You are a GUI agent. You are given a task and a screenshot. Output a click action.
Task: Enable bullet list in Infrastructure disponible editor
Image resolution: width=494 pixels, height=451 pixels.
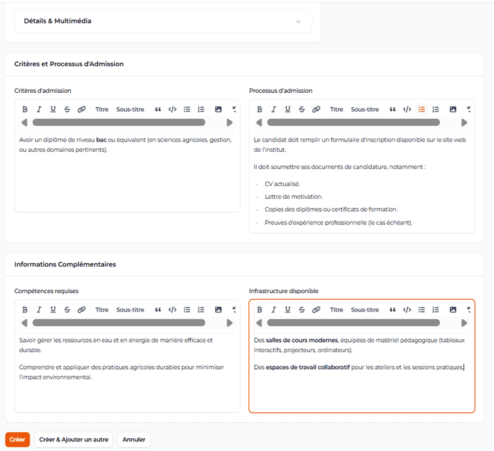pos(422,310)
